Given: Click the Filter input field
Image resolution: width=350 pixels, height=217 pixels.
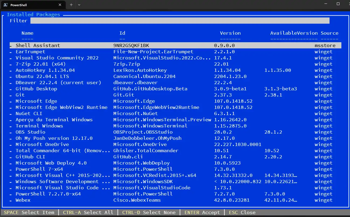Looking at the screenshot, I should [180, 21].
